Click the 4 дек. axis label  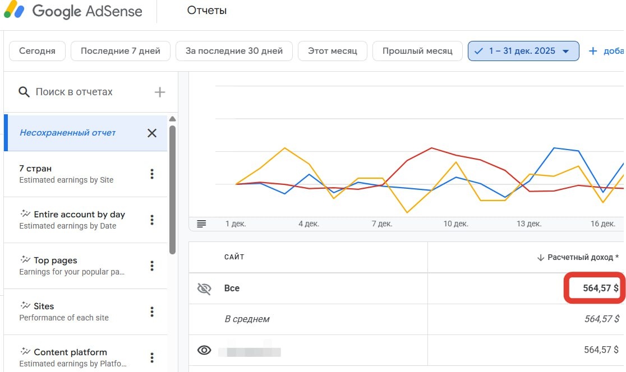(309, 224)
